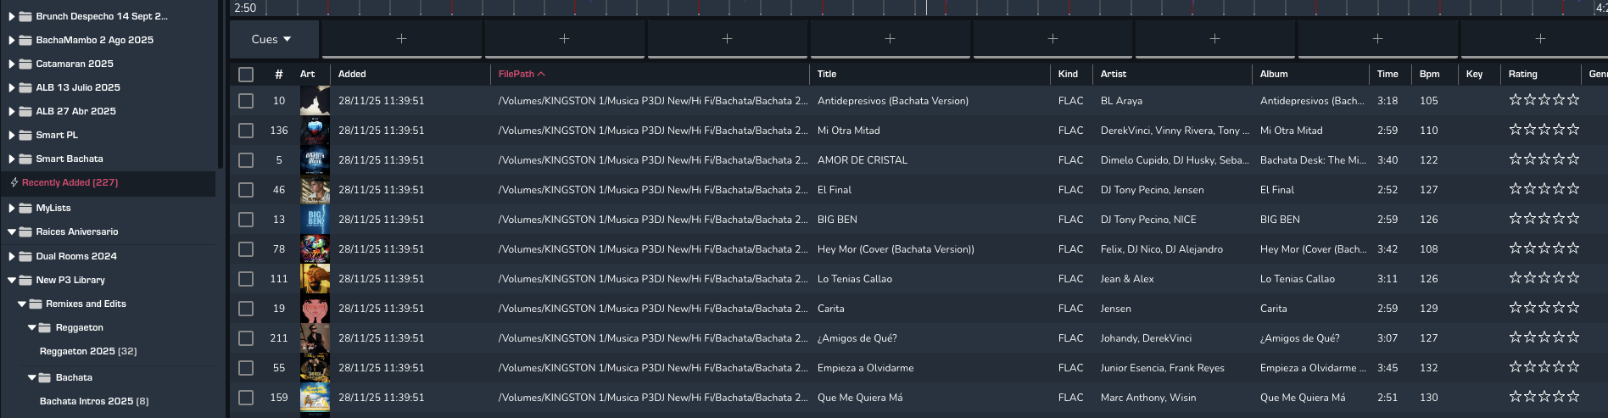Click the last visible cue slot plus icon
The width and height of the screenshot is (1608, 418).
(1540, 39)
